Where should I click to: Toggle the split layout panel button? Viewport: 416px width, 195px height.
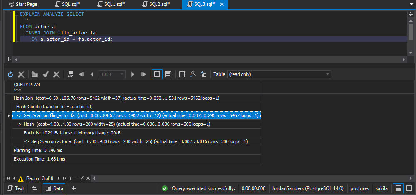coord(398,188)
